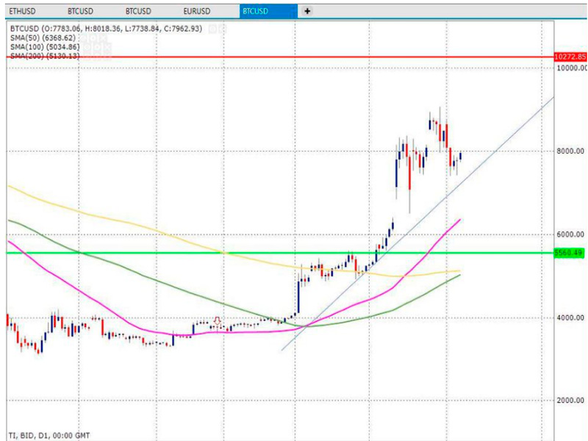Screen dimensions: 588x441
Task: Add a new chart tab with plus button
Action: (307, 11)
